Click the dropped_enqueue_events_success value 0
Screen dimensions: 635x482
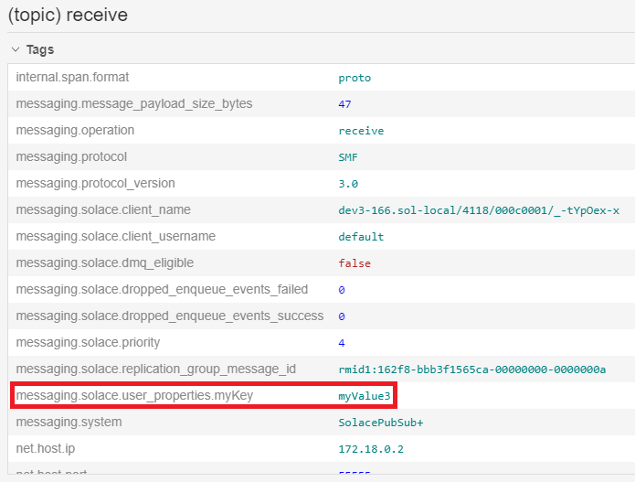[x=342, y=316]
